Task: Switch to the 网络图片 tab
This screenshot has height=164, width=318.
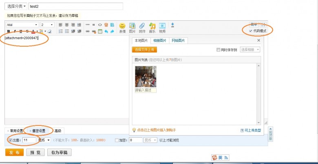Action: click(x=178, y=41)
